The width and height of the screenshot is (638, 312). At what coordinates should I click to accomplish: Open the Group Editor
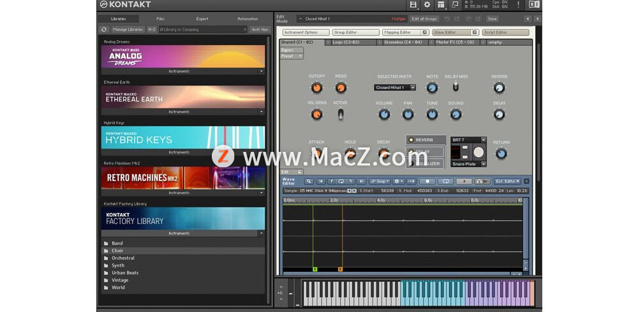355,32
